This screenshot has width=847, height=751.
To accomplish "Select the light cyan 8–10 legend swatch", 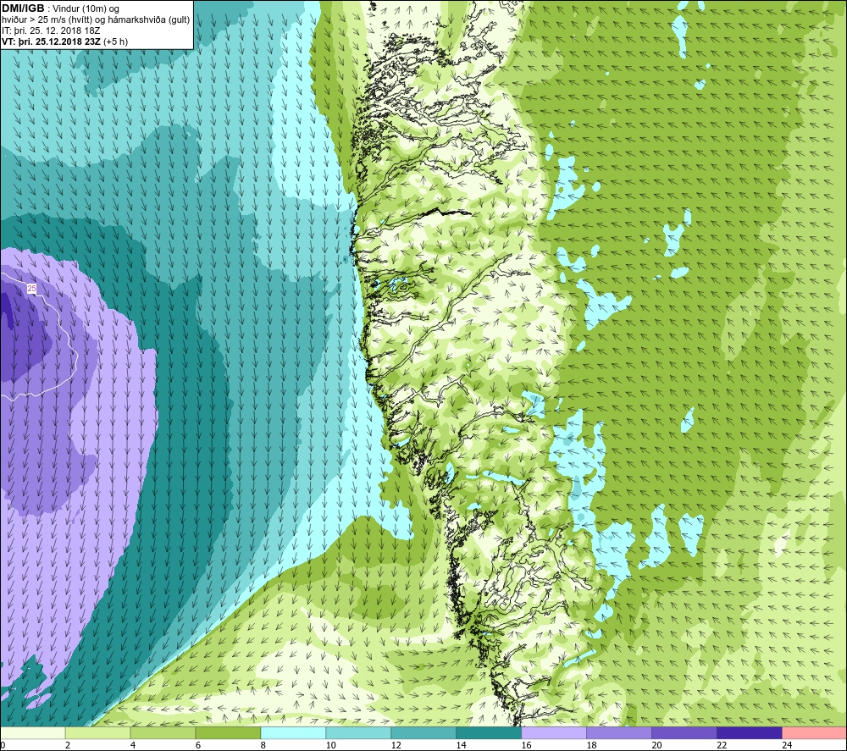I will (293, 732).
